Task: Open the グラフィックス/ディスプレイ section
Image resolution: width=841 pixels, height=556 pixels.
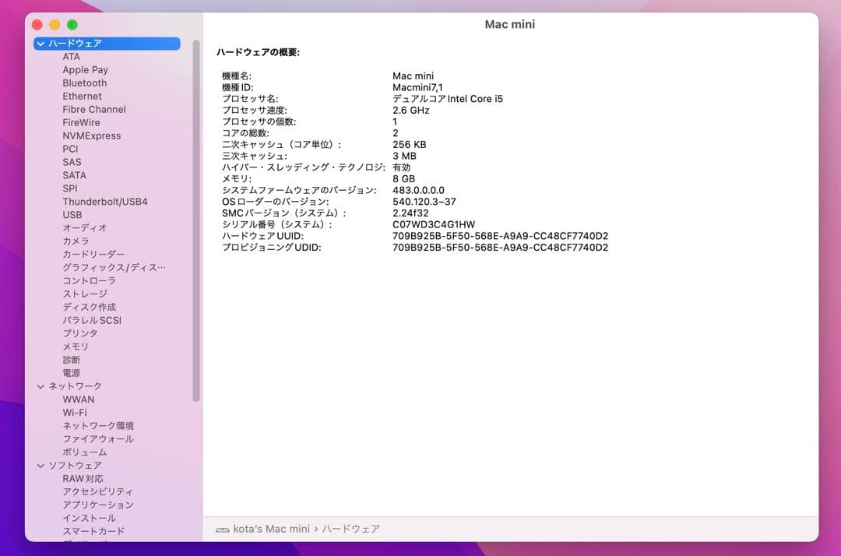Action: click(x=104, y=267)
